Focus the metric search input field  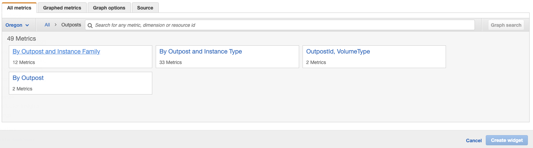(x=282, y=25)
